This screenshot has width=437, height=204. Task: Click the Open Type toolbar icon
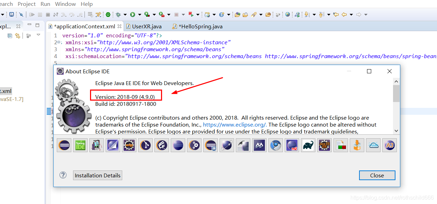click(237, 15)
